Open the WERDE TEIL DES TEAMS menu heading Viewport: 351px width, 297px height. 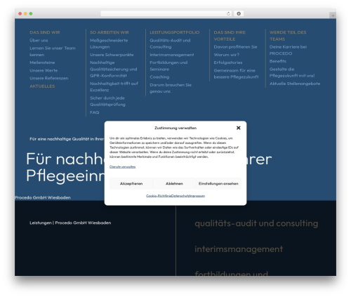pyautogui.click(x=288, y=36)
